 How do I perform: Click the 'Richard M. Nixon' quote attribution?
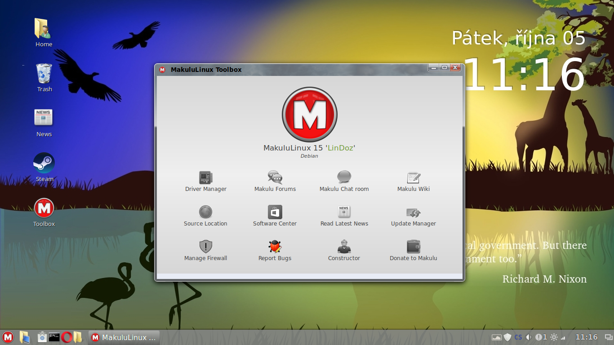[x=544, y=279]
